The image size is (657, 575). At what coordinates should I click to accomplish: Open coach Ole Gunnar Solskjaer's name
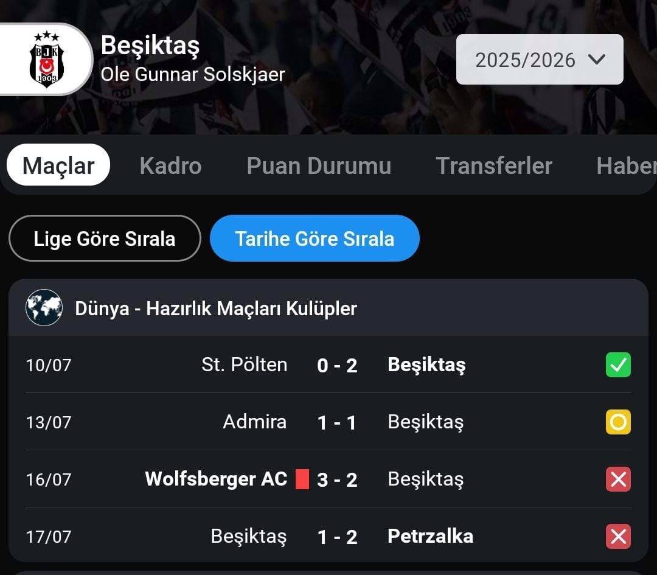(x=193, y=75)
